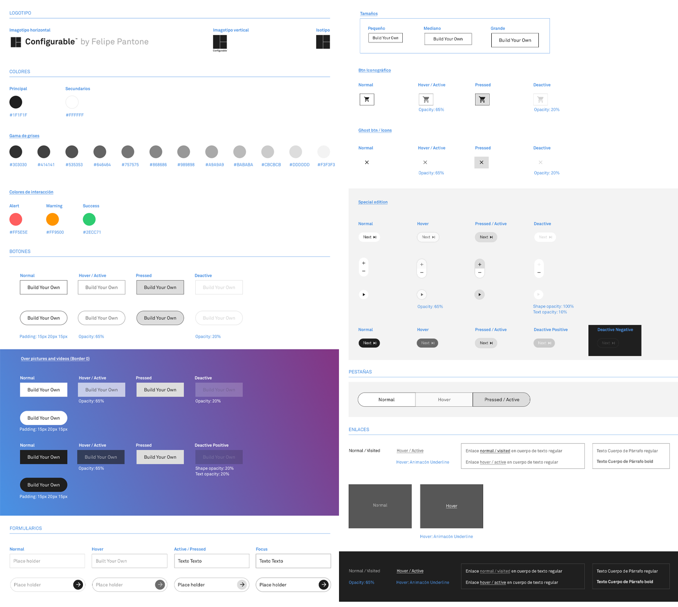
Task: Click the Place holder input field
Action: click(47, 560)
